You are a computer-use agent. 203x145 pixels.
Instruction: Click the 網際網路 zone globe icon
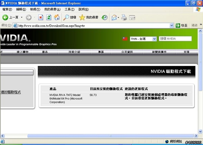[x=167, y=142]
